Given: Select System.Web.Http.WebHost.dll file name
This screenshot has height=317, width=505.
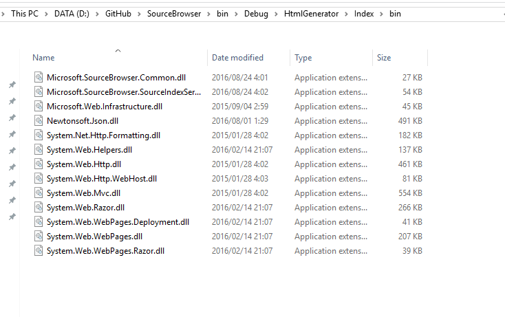Looking at the screenshot, I should coord(102,179).
